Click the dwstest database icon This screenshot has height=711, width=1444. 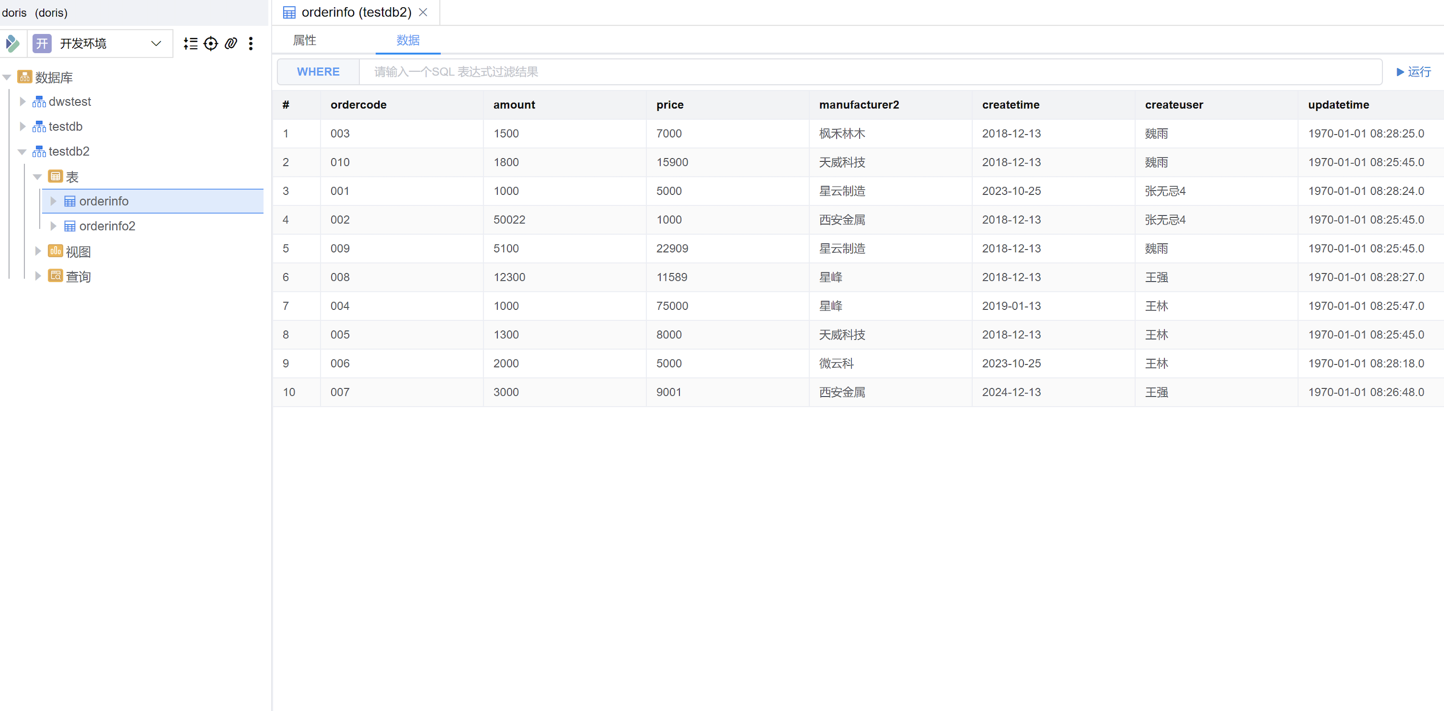39,102
